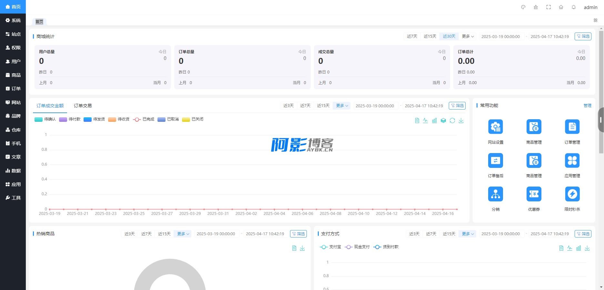This screenshot has width=604, height=290.
Task: Download the 支付方式 chart image
Action: 587,248
